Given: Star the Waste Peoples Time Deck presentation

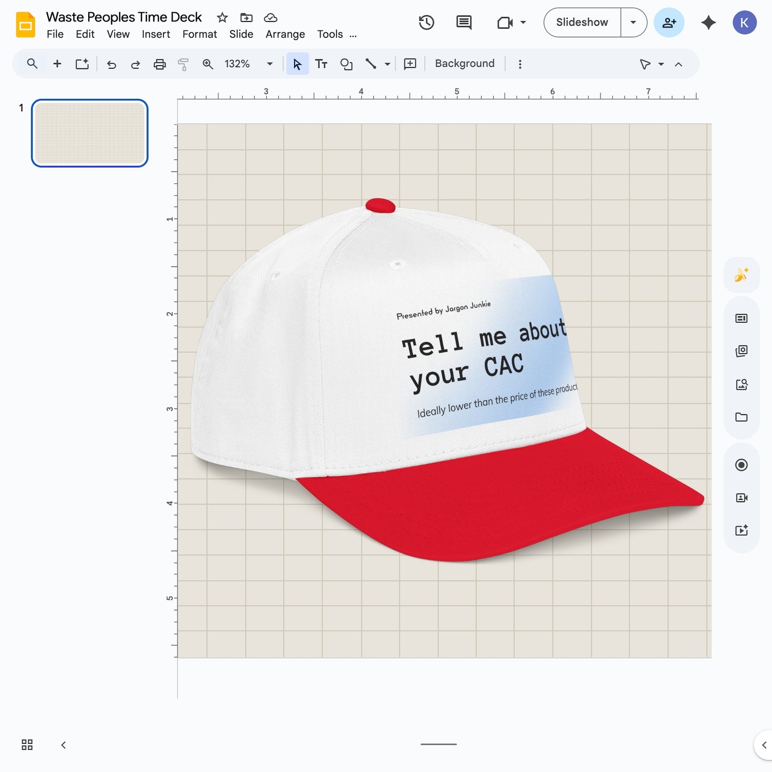Looking at the screenshot, I should [222, 17].
